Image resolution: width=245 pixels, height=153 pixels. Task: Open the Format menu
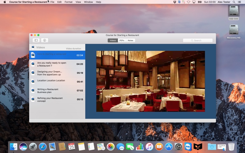(68, 2)
